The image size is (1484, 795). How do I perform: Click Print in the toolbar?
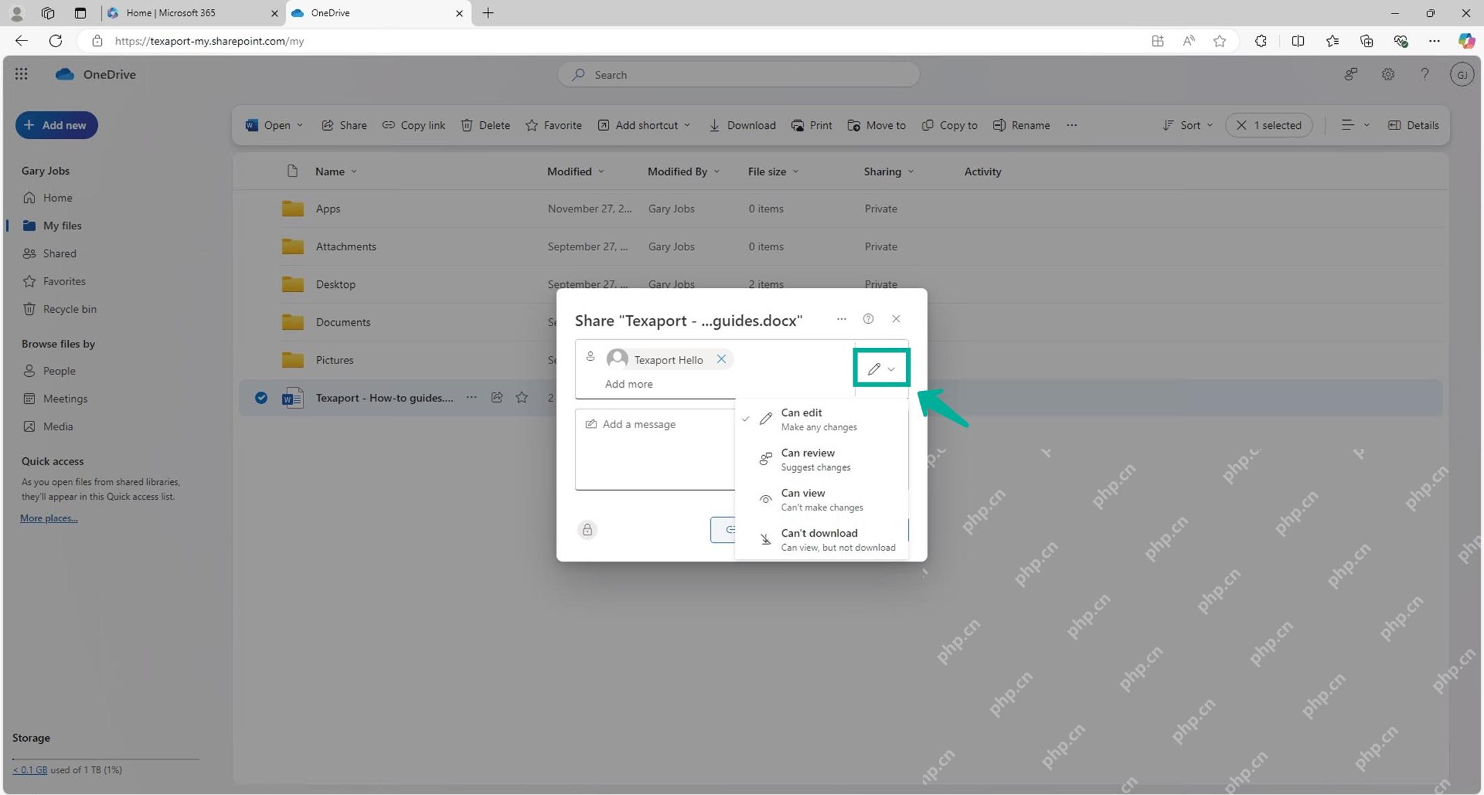click(x=811, y=125)
